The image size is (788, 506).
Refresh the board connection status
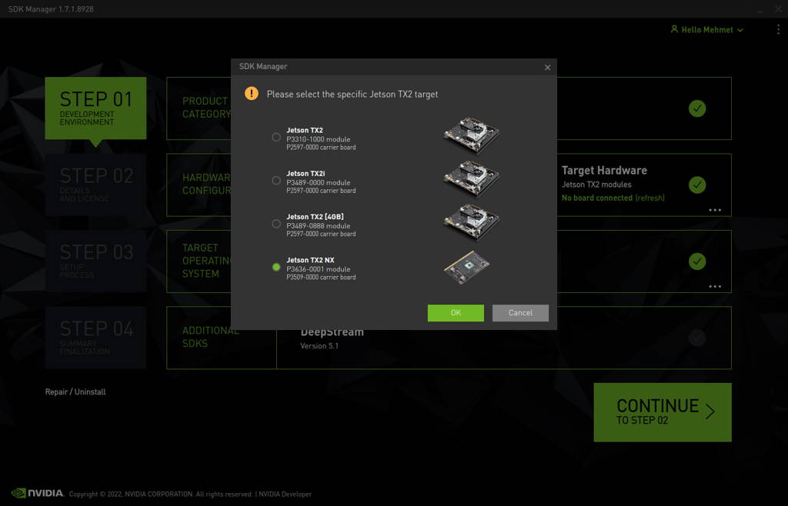[649, 198]
